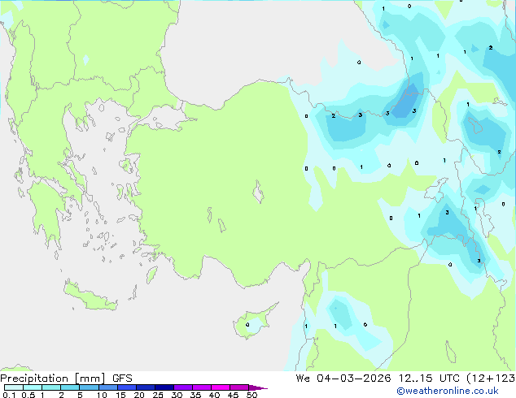The width and height of the screenshot is (516, 398).
Task: Click the legend value '30'
Action: [x=177, y=395]
